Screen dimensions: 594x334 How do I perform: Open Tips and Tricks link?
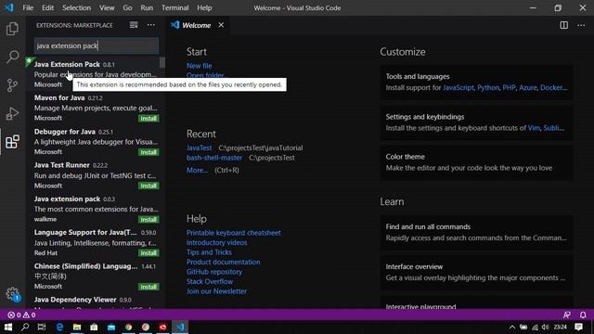209,252
